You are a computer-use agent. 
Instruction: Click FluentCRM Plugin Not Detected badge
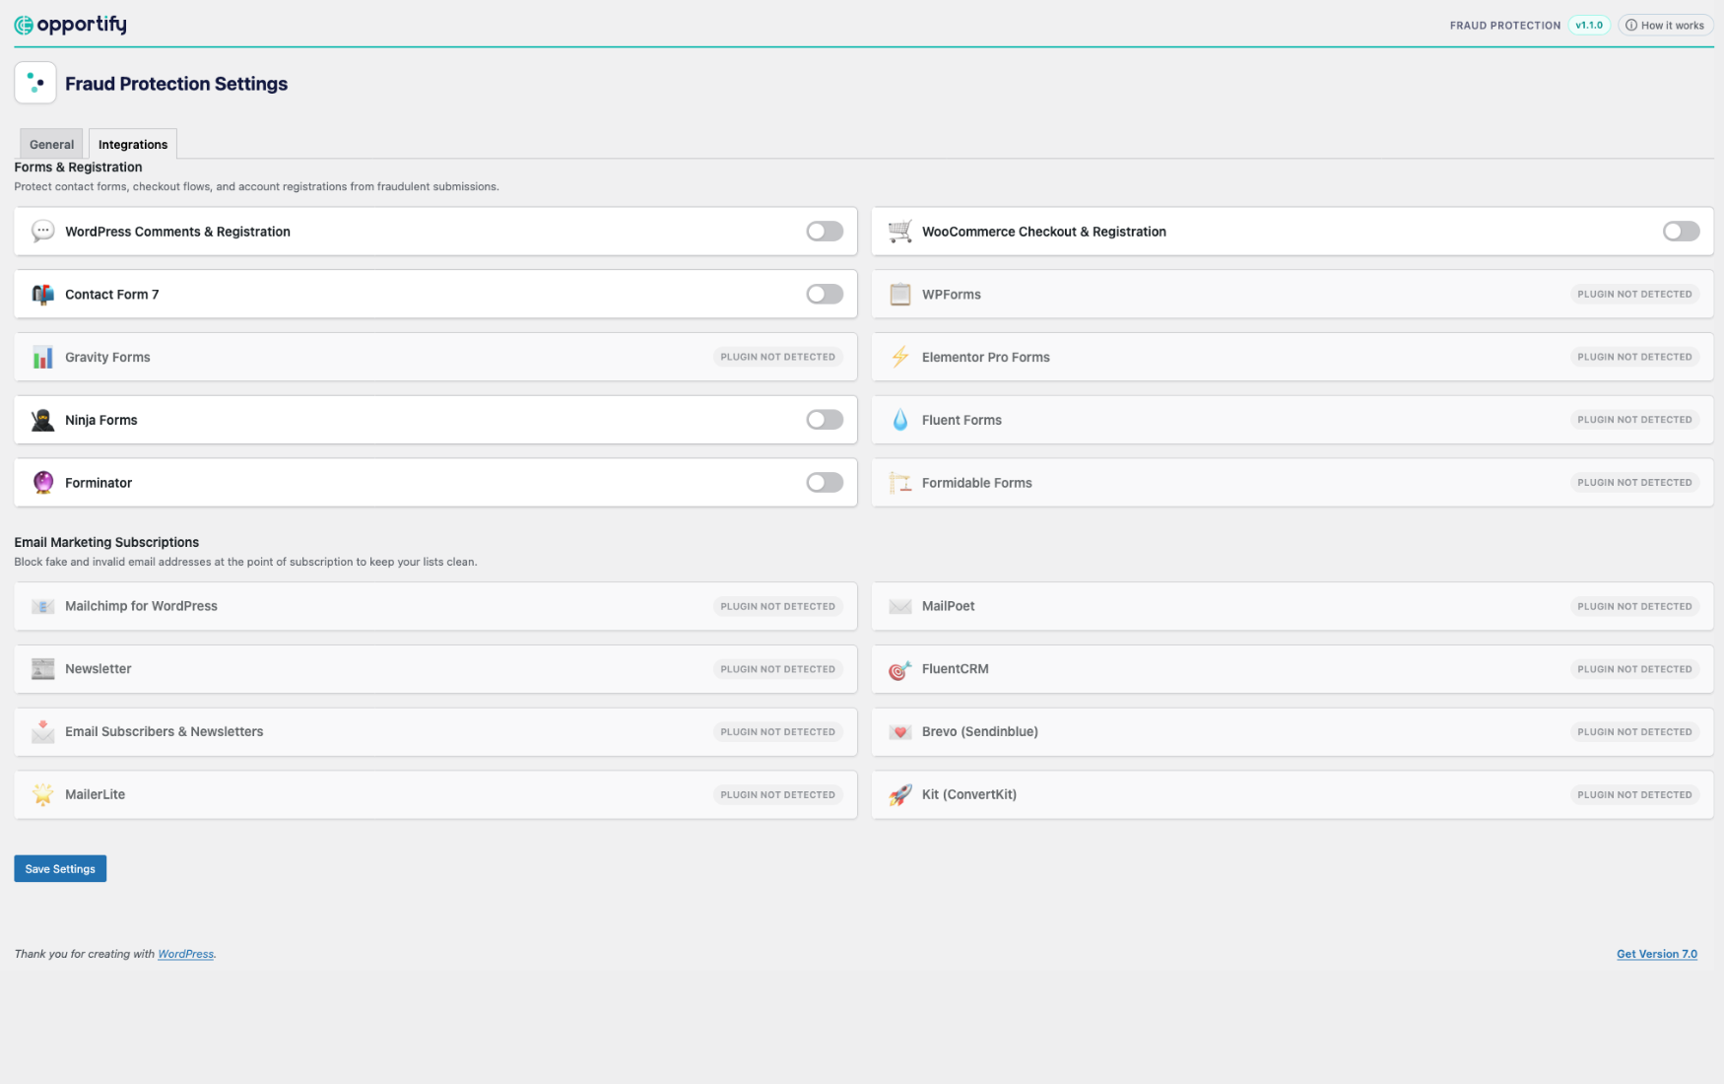pos(1634,669)
